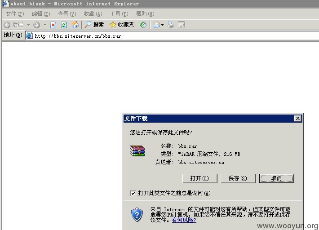The height and width of the screenshot is (230, 319).
Task: Click the blue shield question icon
Action: coord(137,215)
